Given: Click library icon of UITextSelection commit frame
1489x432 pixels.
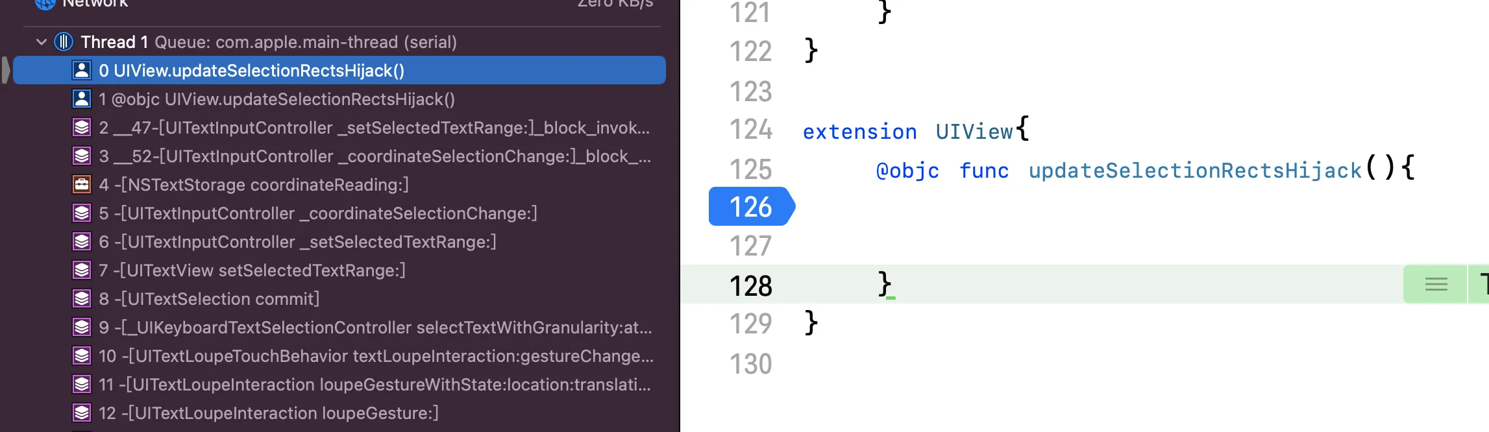Looking at the screenshot, I should coord(82,299).
